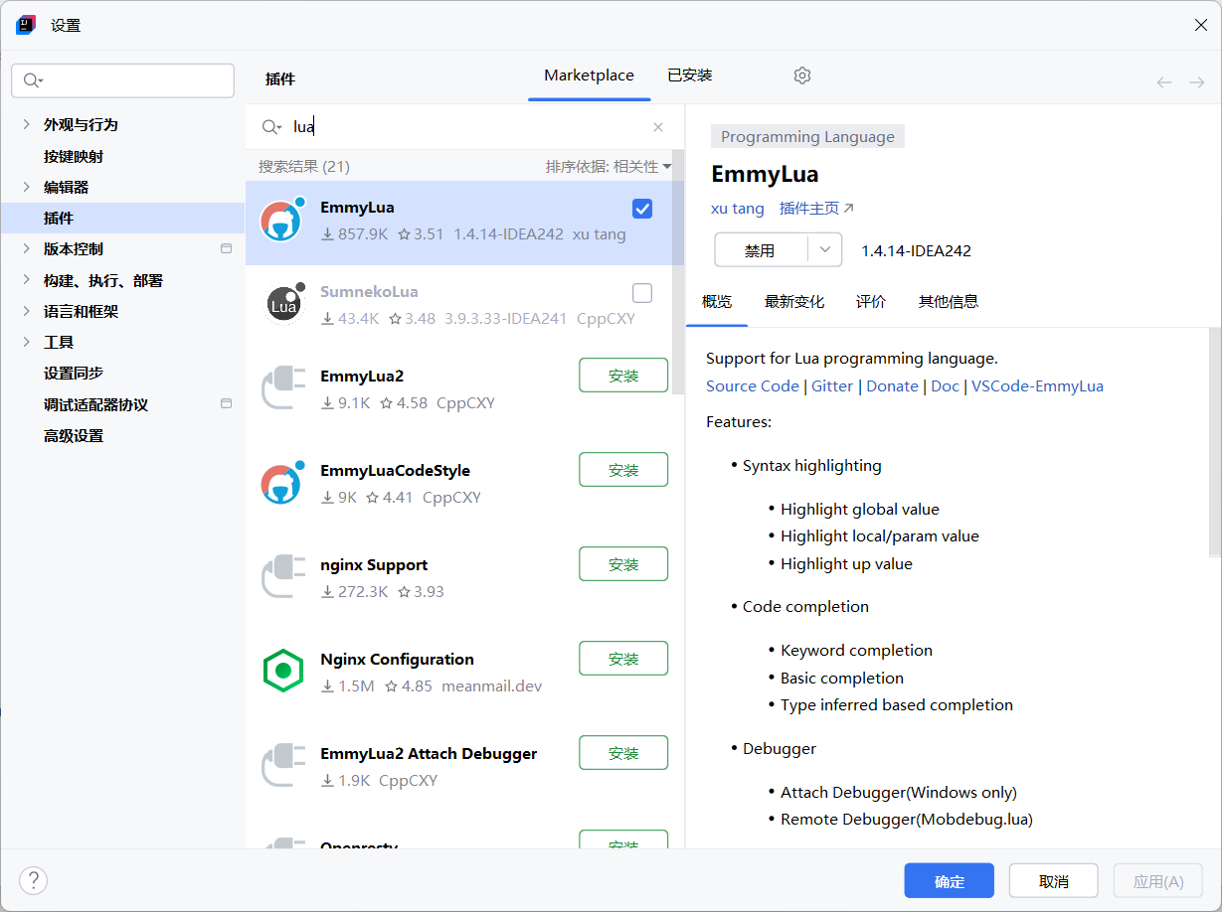Click the Nginx Configuration hexagon icon
Viewport: 1222px width, 912px height.
point(282,671)
